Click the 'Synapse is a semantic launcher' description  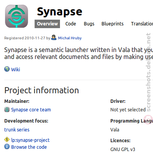pyautogui.click(x=78, y=53)
